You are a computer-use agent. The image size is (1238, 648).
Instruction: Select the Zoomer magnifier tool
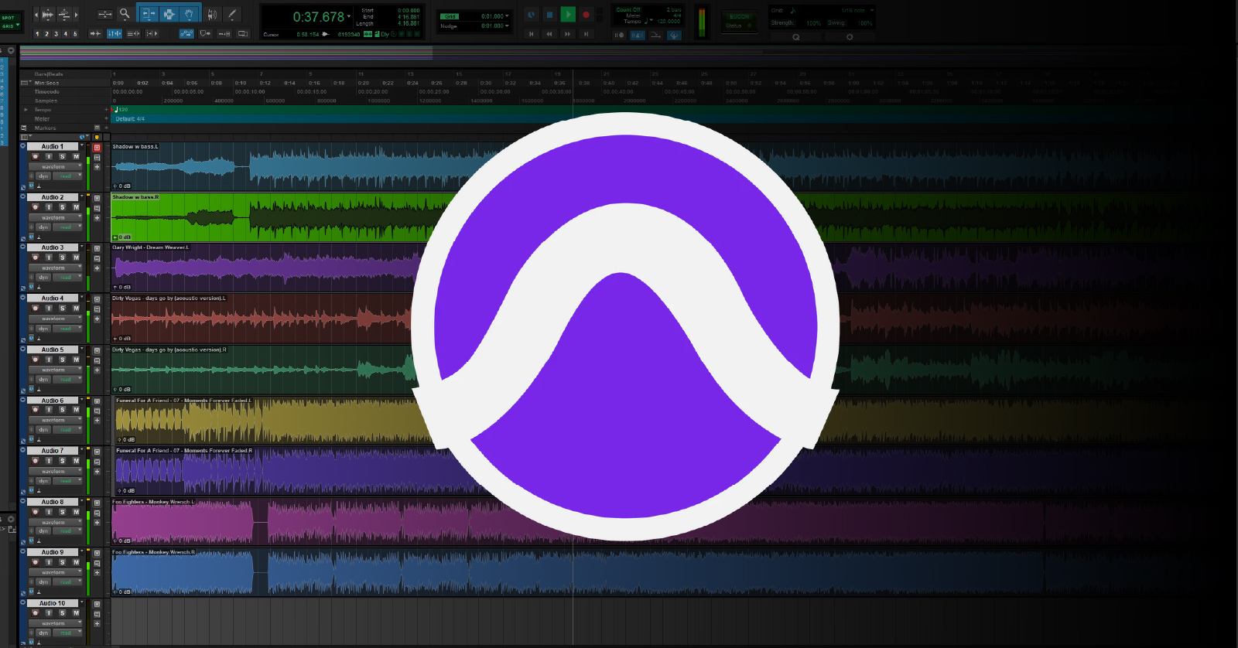[125, 14]
